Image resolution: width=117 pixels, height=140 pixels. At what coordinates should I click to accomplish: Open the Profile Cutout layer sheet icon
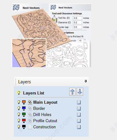point(79,121)
